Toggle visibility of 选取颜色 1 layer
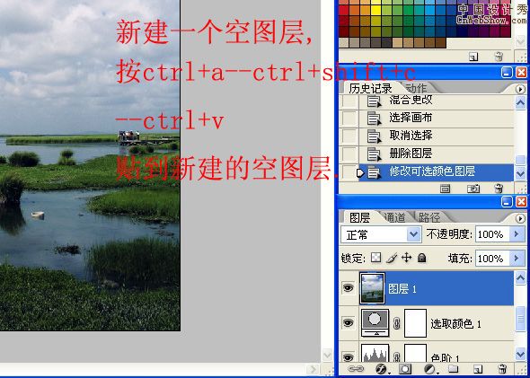530x378 pixels. click(349, 323)
